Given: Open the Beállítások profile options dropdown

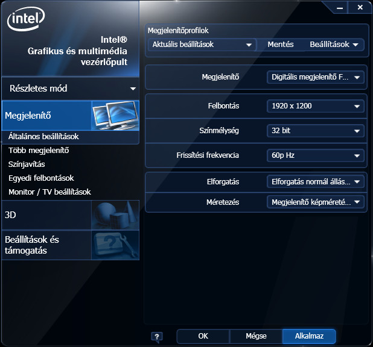Looking at the screenshot, I should (334, 45).
